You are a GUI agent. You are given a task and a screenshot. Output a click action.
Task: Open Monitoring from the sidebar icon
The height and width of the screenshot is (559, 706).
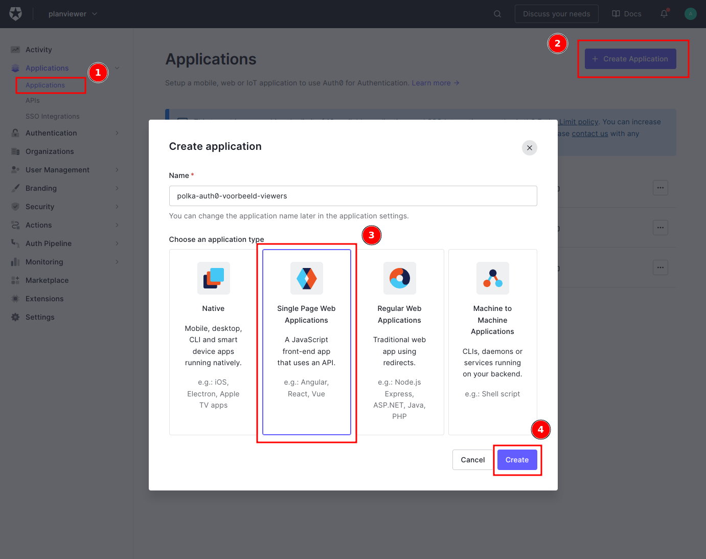[15, 262]
